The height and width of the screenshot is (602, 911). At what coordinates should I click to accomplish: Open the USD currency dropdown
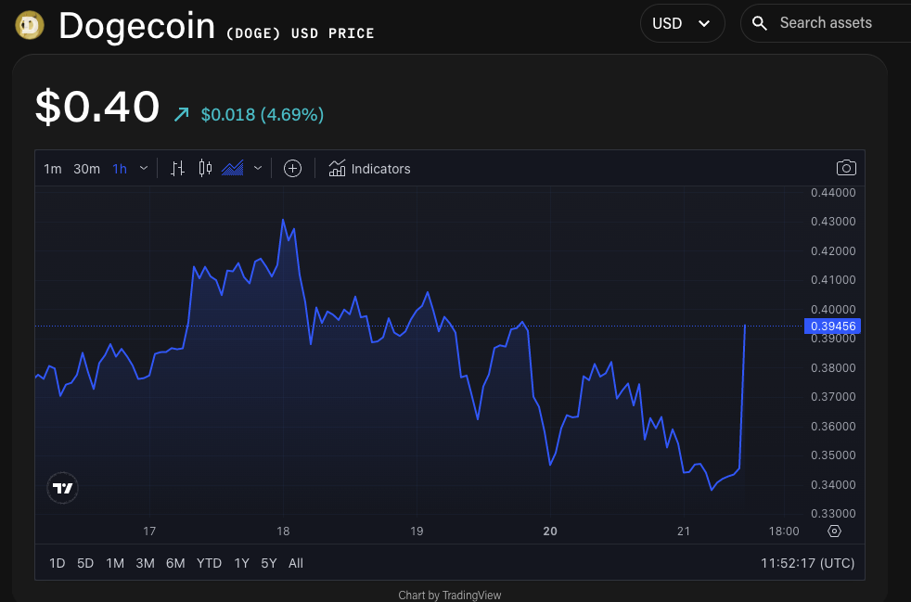coord(682,23)
